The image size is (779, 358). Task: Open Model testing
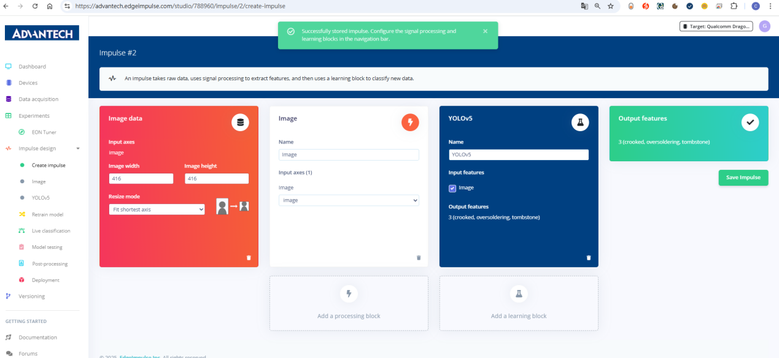click(47, 247)
